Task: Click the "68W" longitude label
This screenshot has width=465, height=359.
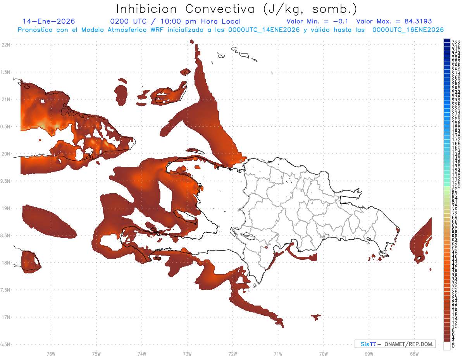Action: coord(414,353)
